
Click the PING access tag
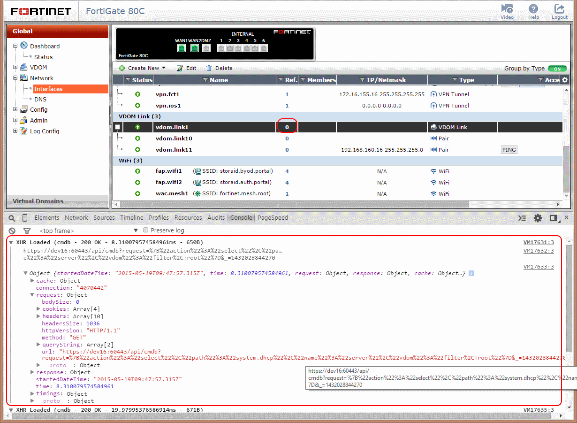pos(509,150)
